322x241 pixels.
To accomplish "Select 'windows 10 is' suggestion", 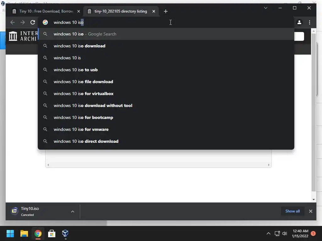I will tap(166, 58).
